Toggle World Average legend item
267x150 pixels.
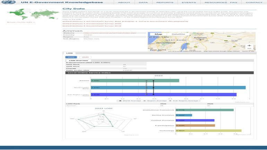tap(130, 101)
